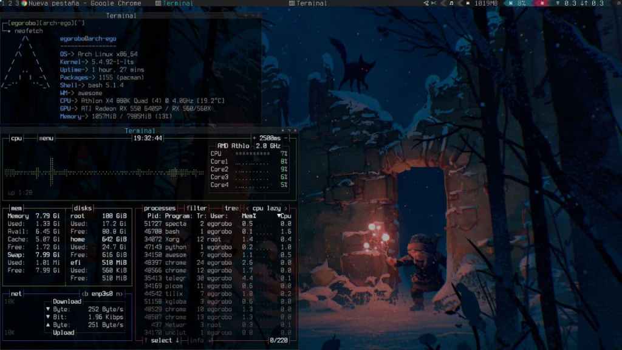The image size is (622, 350).
Task: Switch to previous network interface with b arrow
Action: 86,293
